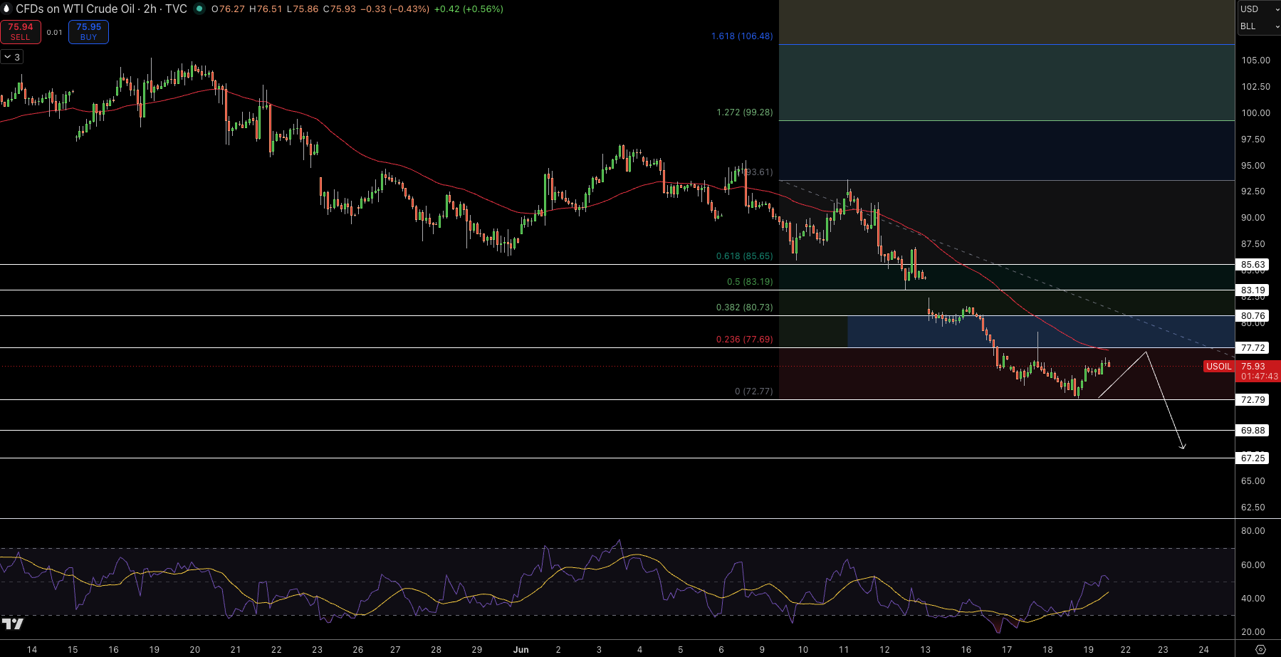
Task: Click the Fibonacci 1.618 (106.48) label
Action: pos(742,36)
